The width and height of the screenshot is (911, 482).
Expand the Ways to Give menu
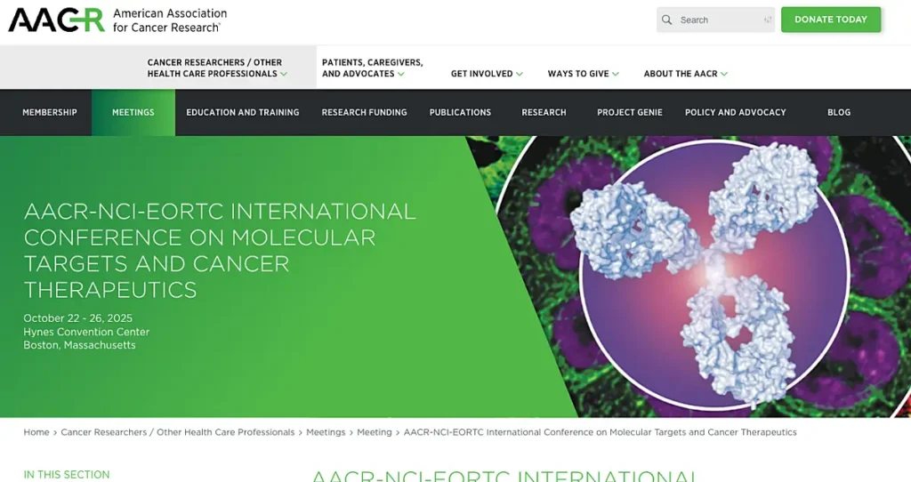pyautogui.click(x=583, y=74)
